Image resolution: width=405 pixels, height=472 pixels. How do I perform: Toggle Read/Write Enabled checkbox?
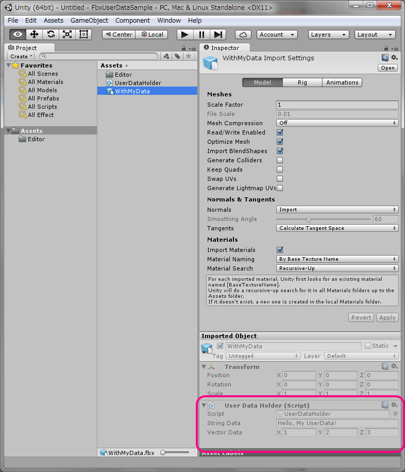point(280,132)
